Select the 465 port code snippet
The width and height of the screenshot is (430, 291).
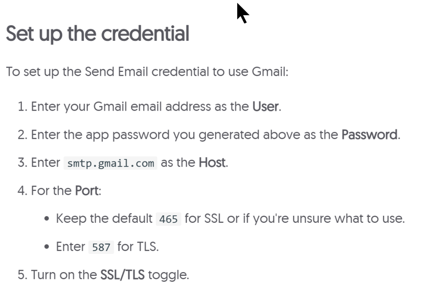pos(168,220)
